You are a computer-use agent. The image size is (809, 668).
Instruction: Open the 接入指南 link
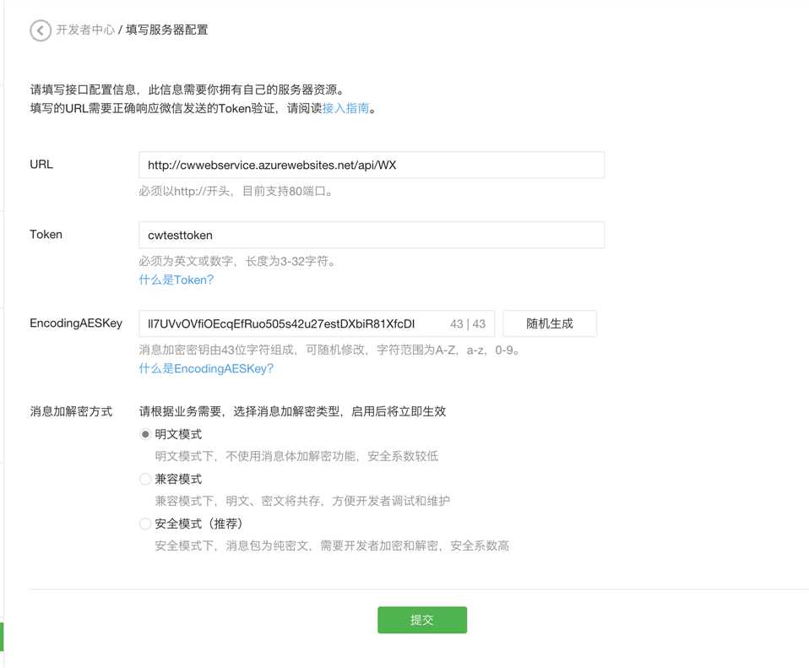coord(345,108)
